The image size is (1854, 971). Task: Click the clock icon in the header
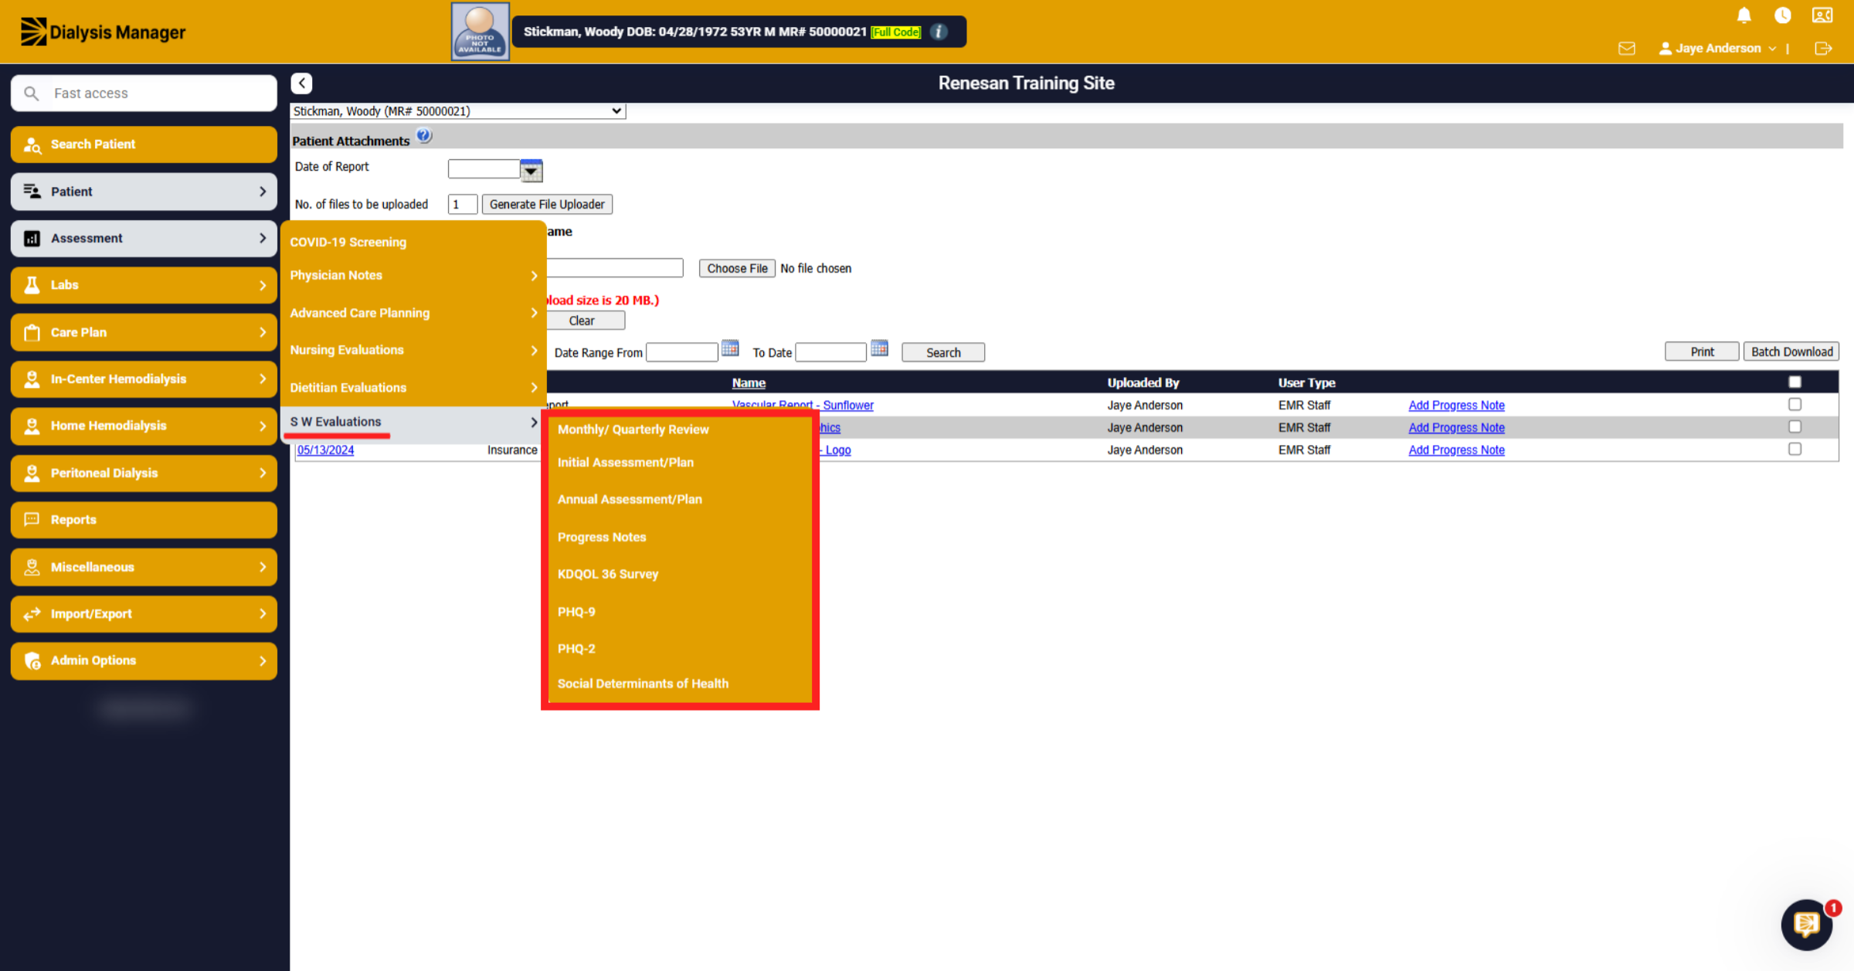point(1782,15)
